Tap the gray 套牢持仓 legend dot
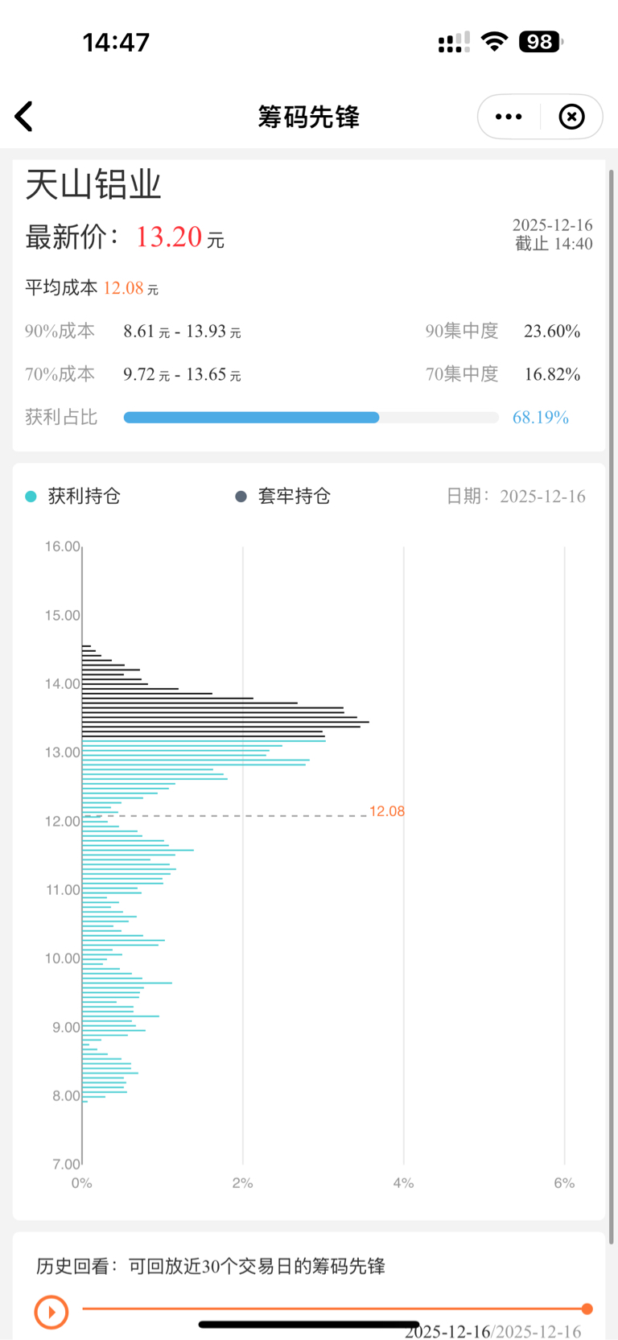618x1340 pixels. coord(241,497)
